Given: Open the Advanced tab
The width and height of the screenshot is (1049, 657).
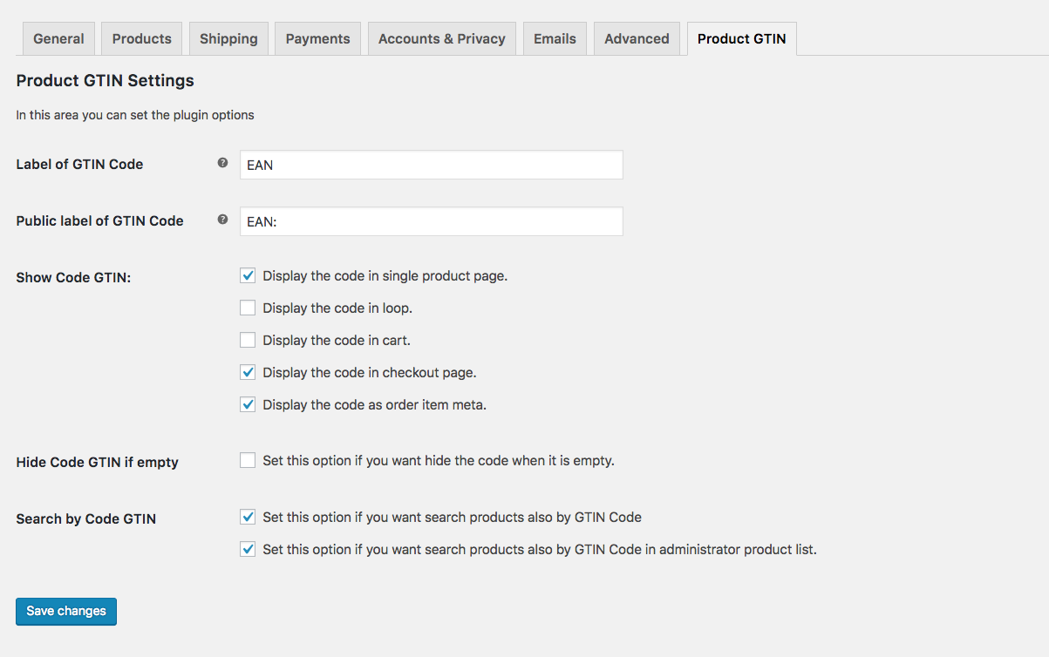Looking at the screenshot, I should 637,39.
